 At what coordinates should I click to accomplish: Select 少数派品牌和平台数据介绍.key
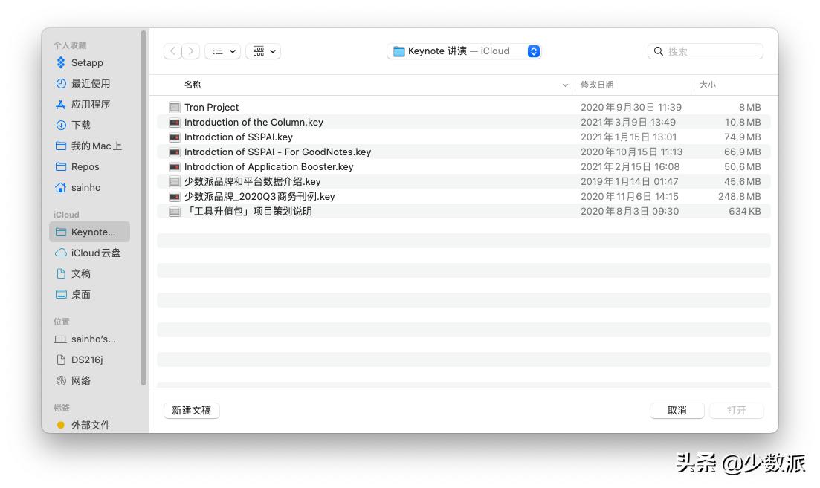coord(463,182)
